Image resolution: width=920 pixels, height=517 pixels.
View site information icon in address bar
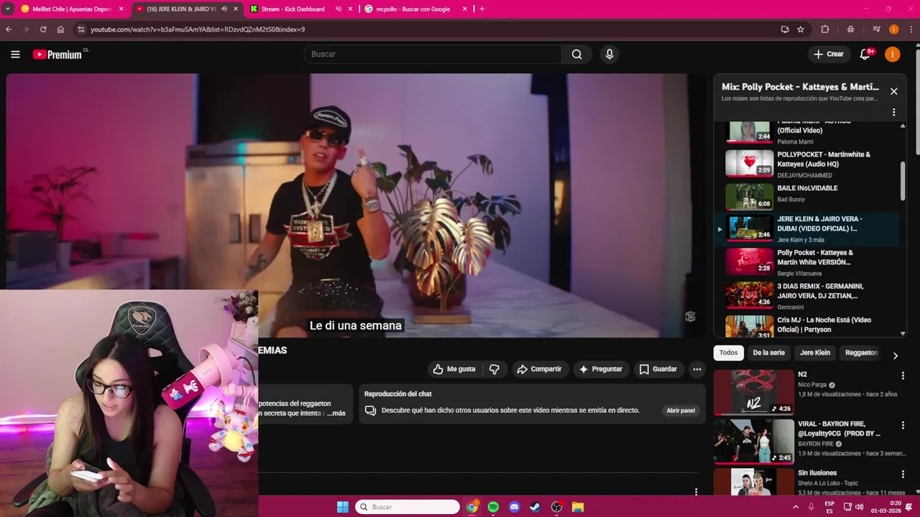click(x=80, y=29)
